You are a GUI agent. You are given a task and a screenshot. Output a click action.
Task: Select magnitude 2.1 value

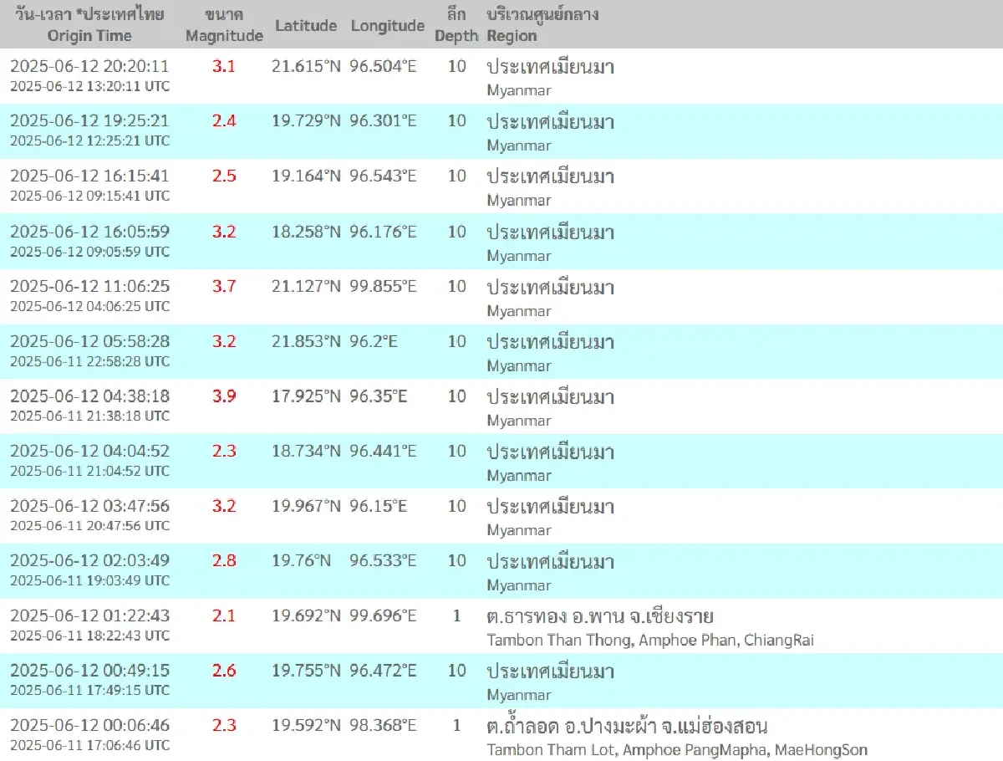pyautogui.click(x=224, y=616)
